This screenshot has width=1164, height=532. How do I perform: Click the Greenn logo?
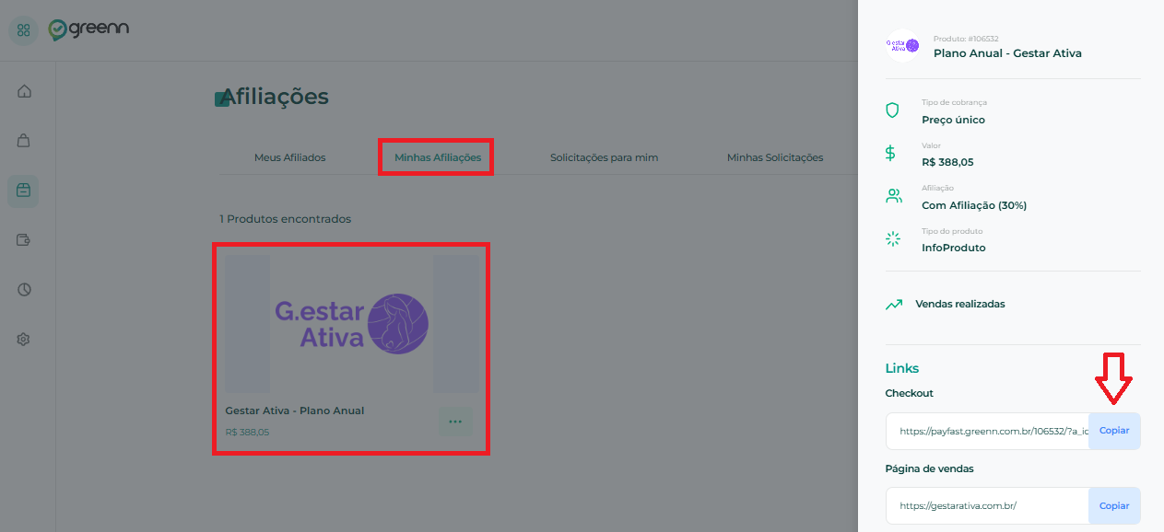pyautogui.click(x=88, y=29)
